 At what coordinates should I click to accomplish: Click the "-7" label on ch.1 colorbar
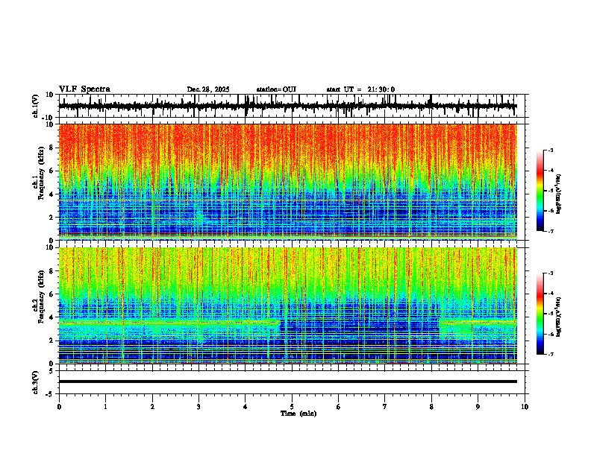(550, 231)
